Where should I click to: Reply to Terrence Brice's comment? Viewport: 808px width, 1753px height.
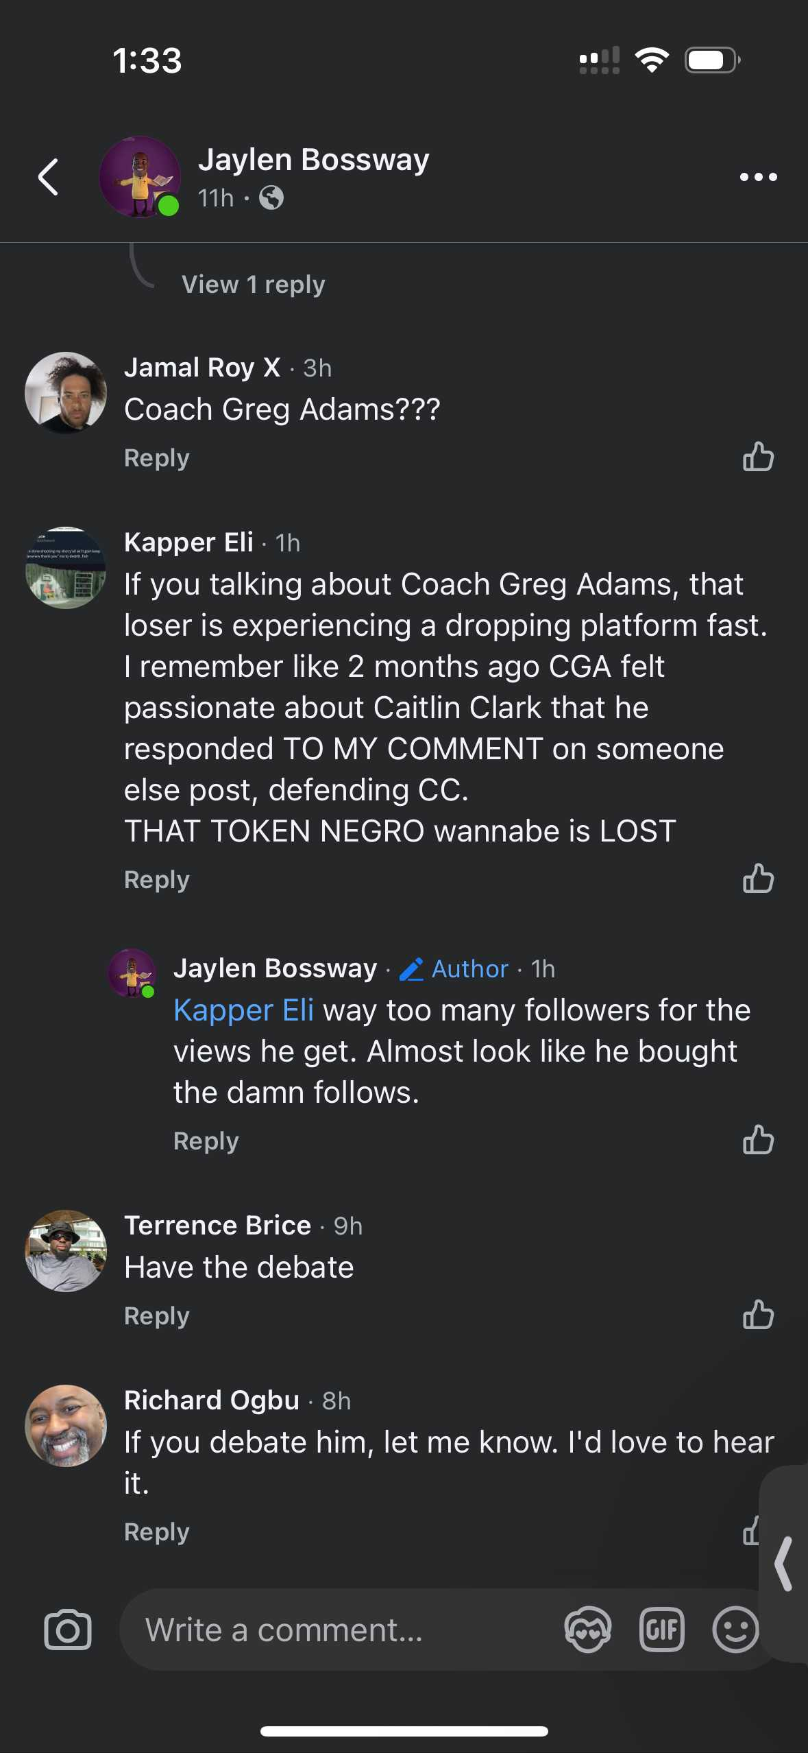[156, 1316]
